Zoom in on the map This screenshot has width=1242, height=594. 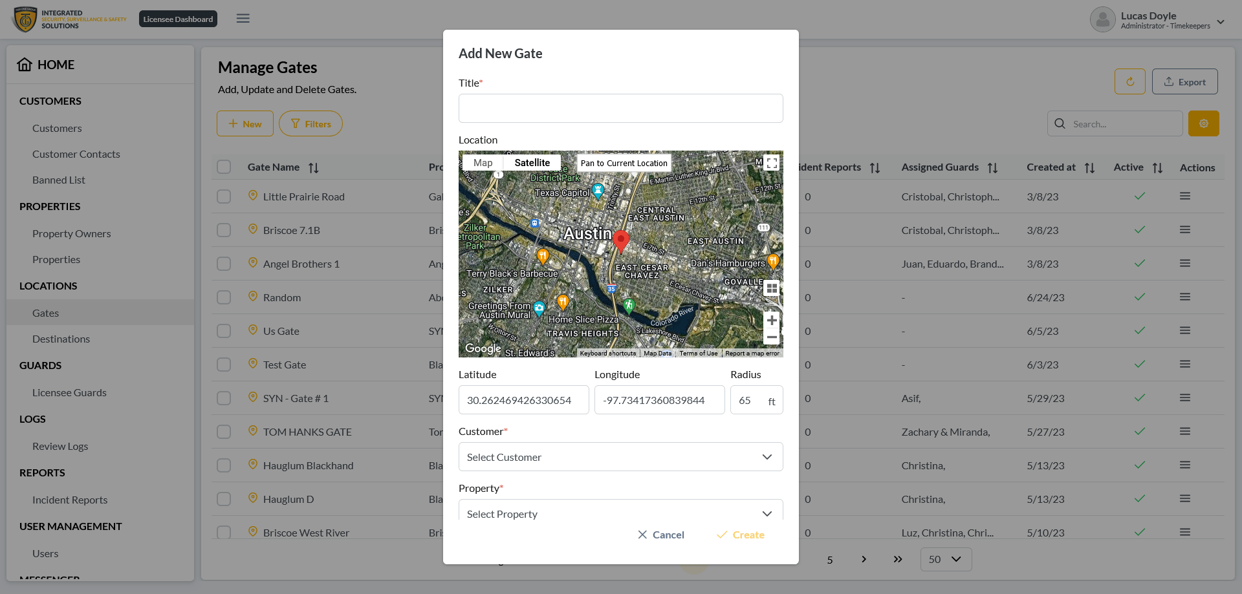point(772,320)
